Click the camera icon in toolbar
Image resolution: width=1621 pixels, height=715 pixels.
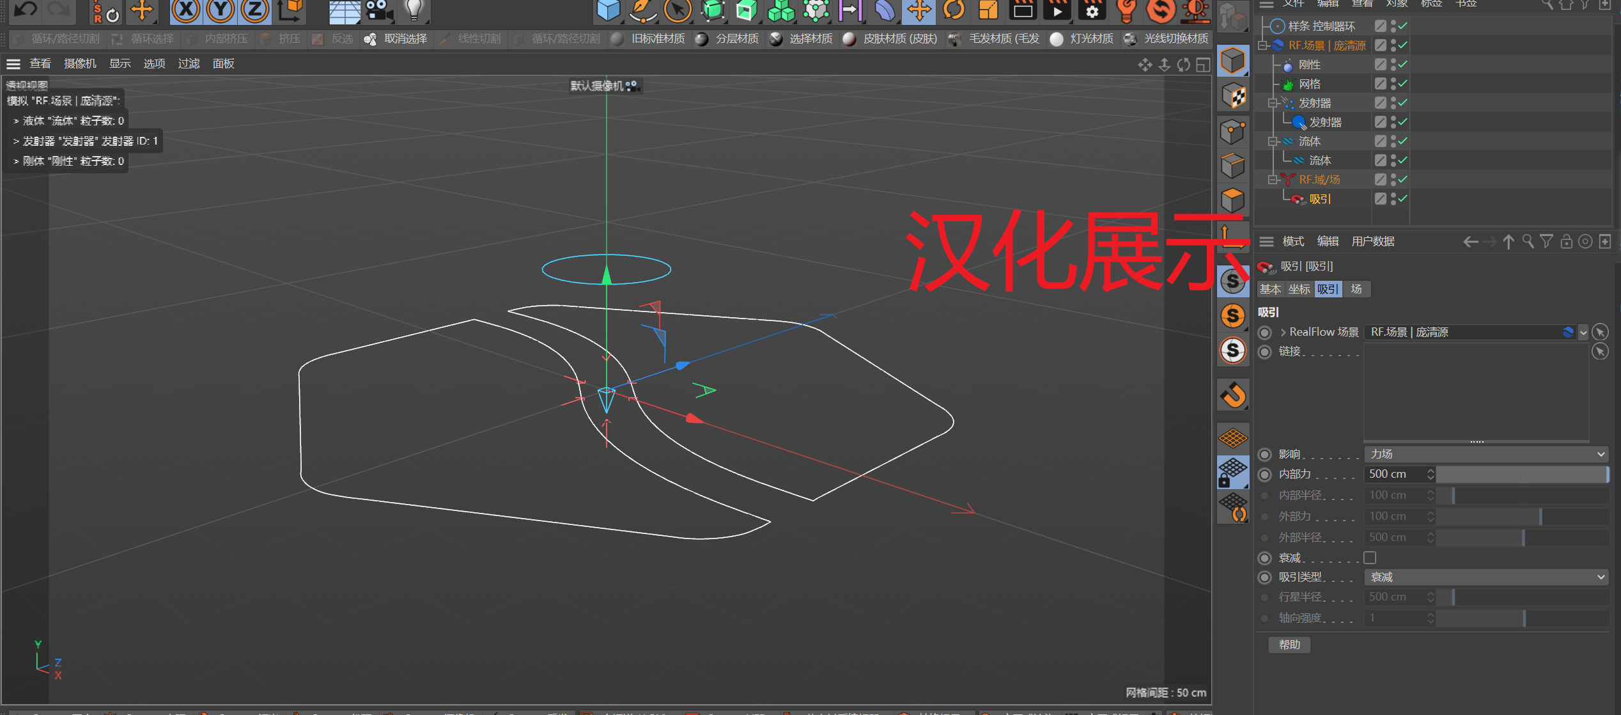click(x=379, y=10)
